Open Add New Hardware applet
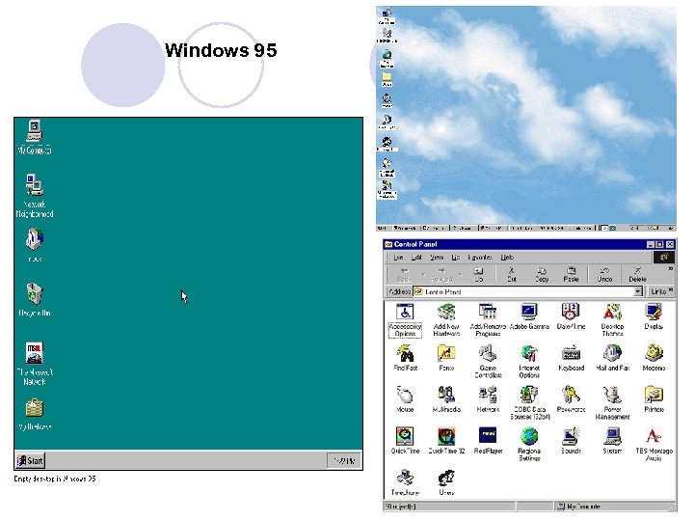Viewport: 694px width, 521px height. pyautogui.click(x=446, y=319)
